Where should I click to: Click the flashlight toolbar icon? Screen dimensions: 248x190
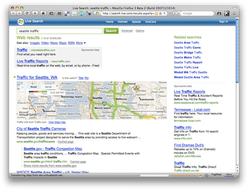coord(89,14)
